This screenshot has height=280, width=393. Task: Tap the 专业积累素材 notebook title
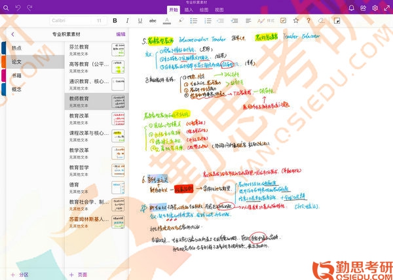(66, 34)
